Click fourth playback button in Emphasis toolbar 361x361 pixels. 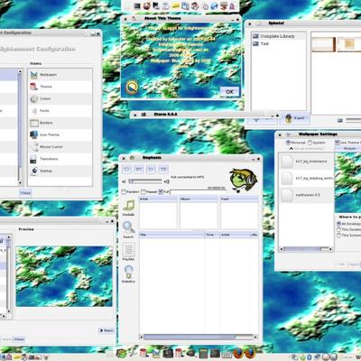coord(163,170)
